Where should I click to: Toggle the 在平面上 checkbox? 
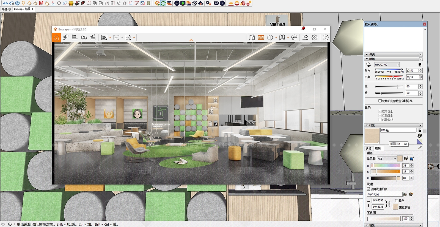coord(380,111)
